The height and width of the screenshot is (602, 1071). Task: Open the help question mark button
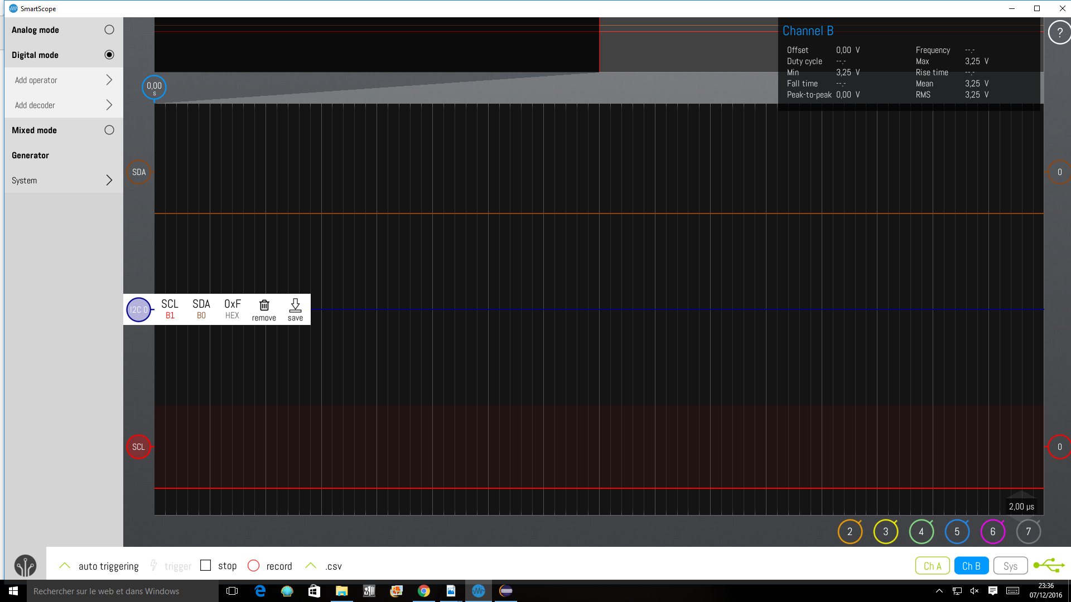point(1059,32)
